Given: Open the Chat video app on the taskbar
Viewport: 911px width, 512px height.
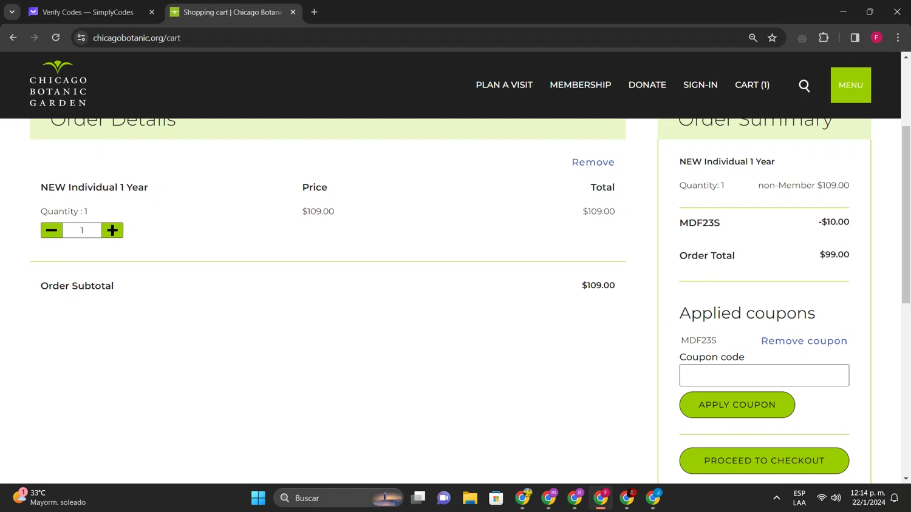Looking at the screenshot, I should point(444,498).
